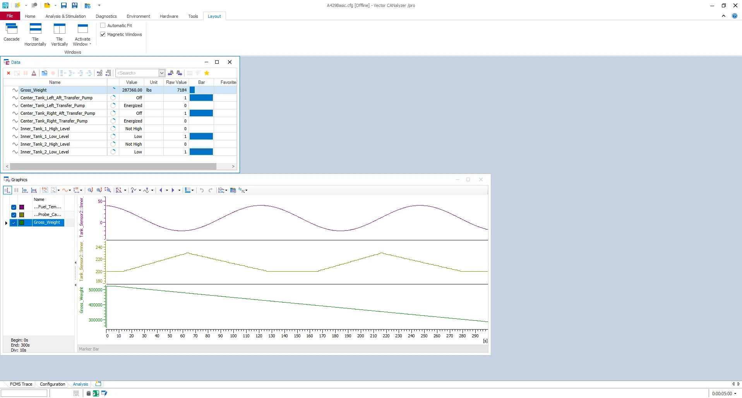Click the find previous binoculars icon

tap(171, 73)
